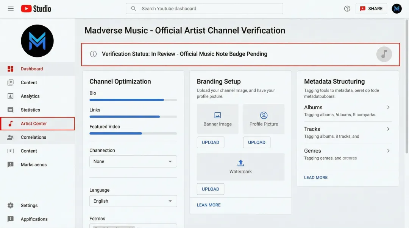Go to Analytics in the sidebar

click(x=30, y=96)
